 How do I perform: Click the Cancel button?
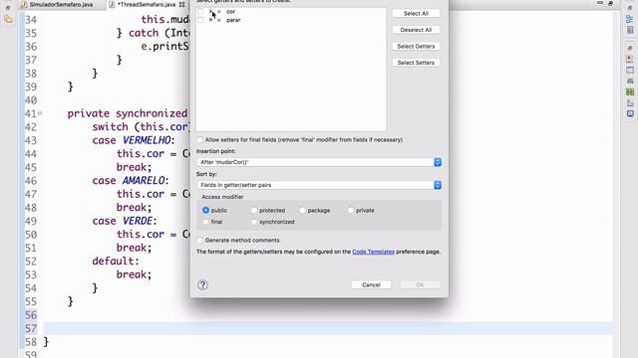371,285
